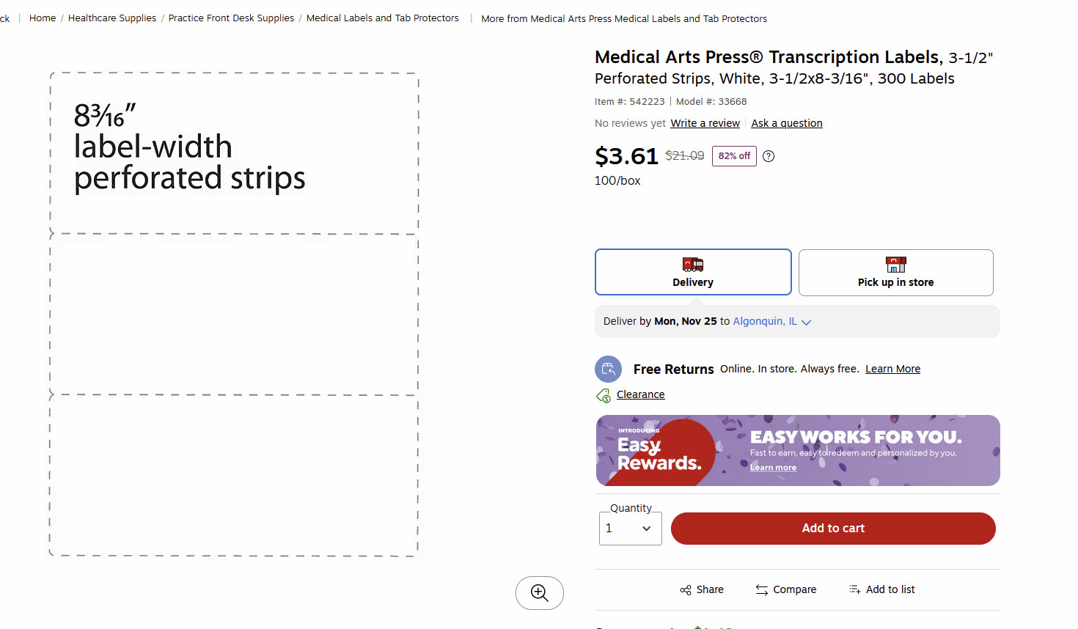The height and width of the screenshot is (629, 1078).
Task: Click the green Clearance tag icon
Action: point(604,396)
